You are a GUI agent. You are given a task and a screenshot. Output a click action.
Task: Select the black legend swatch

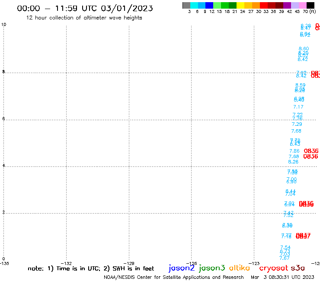[310, 5]
